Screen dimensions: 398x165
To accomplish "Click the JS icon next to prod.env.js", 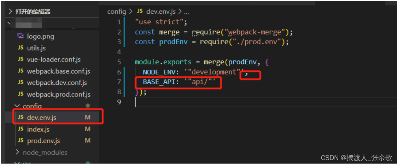I will (x=21, y=140).
